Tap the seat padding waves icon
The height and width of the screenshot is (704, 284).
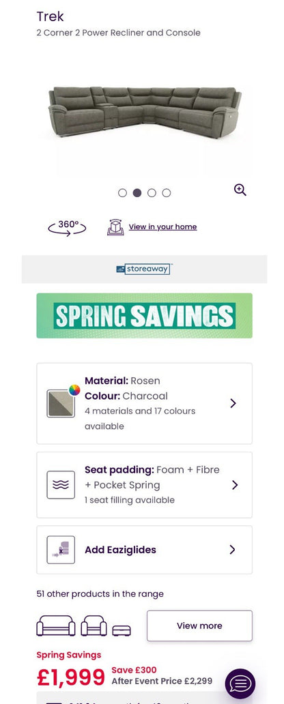(x=61, y=485)
